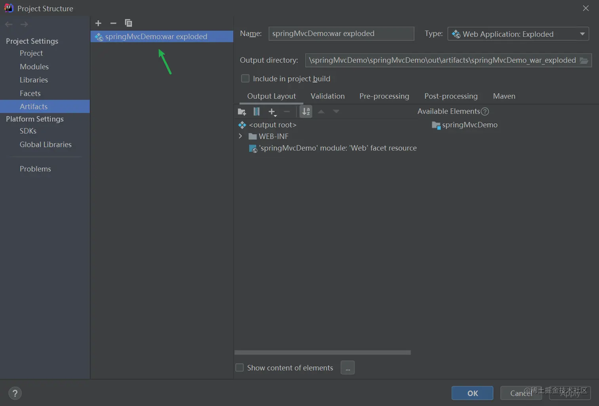This screenshot has width=599, height=406.
Task: Remove the selected artifact with minus icon
Action: pos(113,23)
